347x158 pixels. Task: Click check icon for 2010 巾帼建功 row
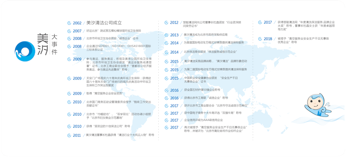69,114
